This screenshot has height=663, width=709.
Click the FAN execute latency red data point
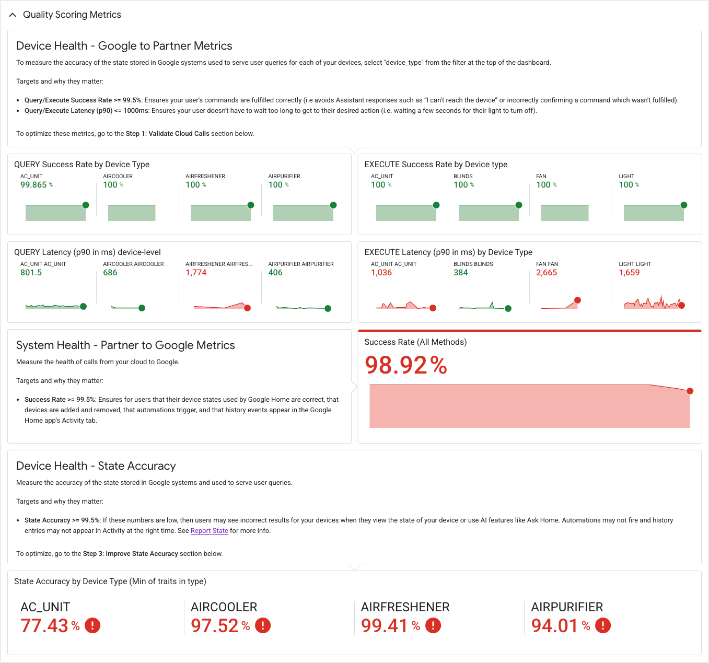point(577,300)
